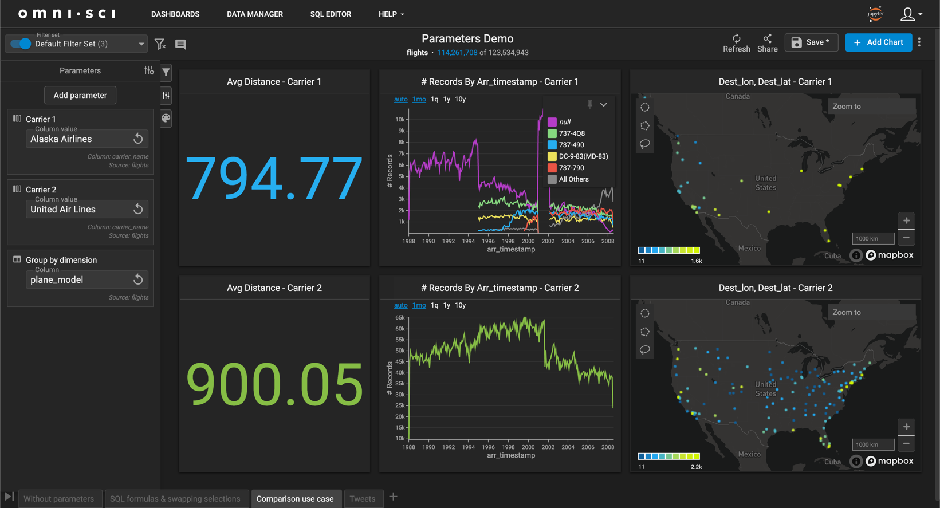Open the color palette side panel icon
The height and width of the screenshot is (508, 940).
166,118
